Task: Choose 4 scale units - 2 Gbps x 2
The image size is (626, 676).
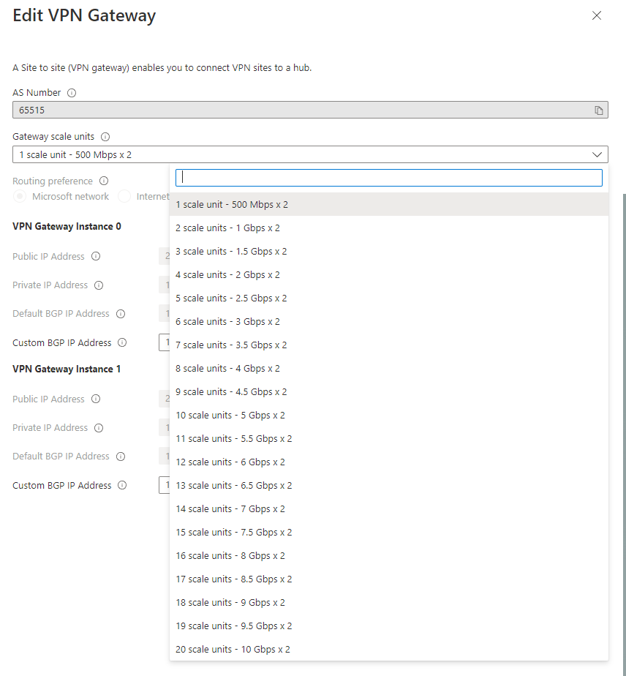Action: [x=389, y=275]
